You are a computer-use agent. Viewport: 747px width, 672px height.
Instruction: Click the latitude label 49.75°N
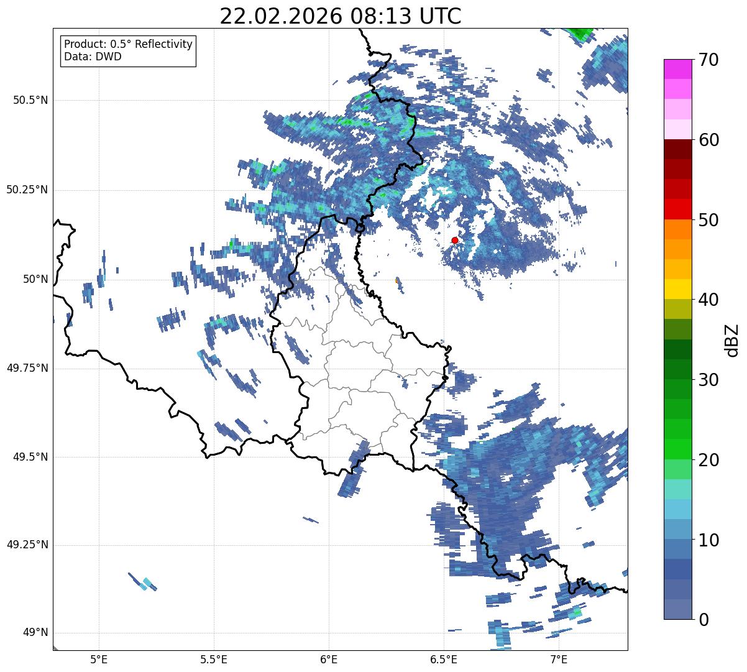pos(27,368)
